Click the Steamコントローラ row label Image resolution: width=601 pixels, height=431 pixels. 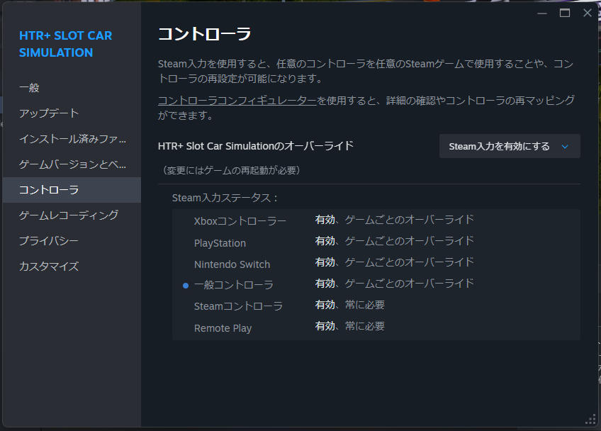tap(238, 306)
